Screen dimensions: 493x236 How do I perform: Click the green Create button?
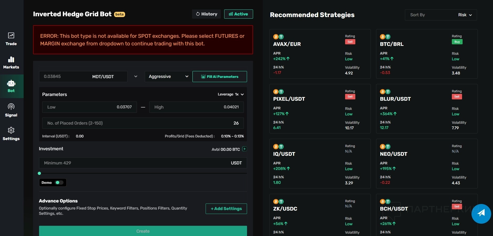pyautogui.click(x=143, y=231)
